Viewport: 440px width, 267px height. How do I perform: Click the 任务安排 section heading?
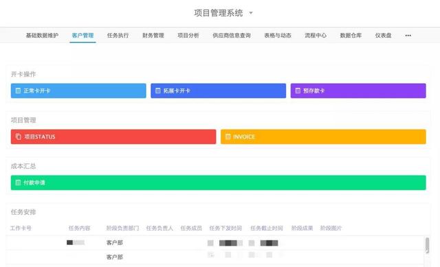click(x=23, y=212)
